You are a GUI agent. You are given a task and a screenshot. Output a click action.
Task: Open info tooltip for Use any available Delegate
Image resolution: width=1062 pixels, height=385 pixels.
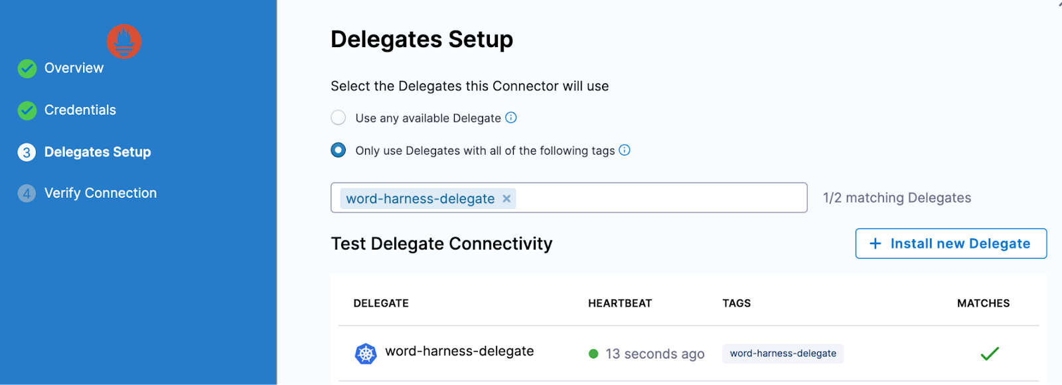pyautogui.click(x=510, y=117)
